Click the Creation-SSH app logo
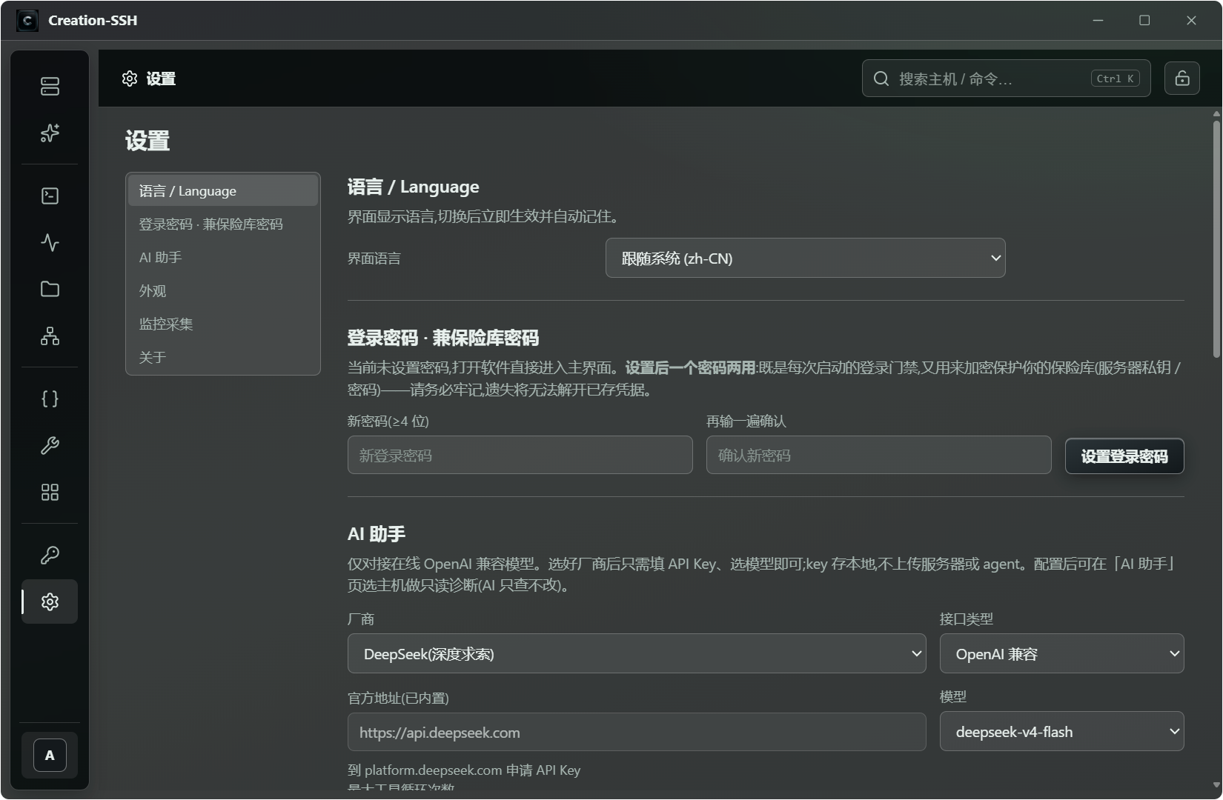1223x800 pixels. pos(27,20)
